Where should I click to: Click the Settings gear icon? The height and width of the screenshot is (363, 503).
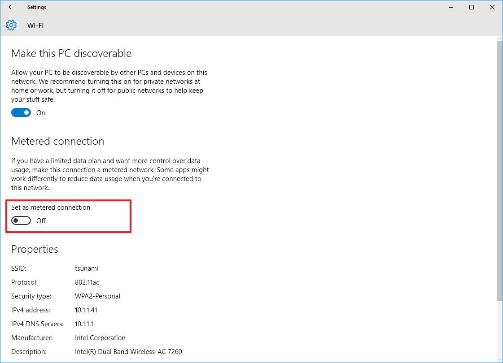11,26
